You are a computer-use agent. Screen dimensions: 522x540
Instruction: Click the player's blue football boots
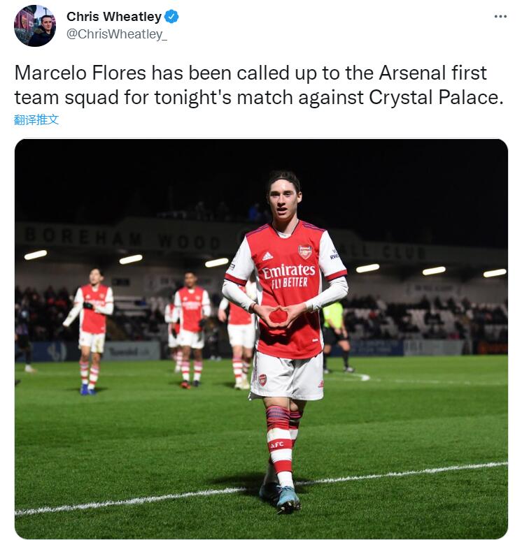[280, 499]
